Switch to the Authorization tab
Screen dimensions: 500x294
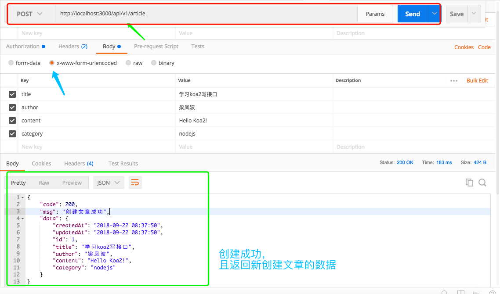(25, 46)
